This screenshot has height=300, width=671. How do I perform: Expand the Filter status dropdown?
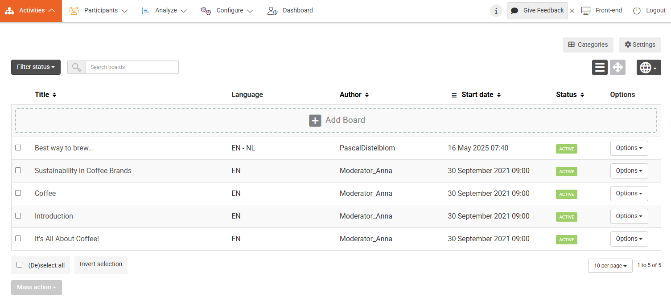click(x=36, y=67)
